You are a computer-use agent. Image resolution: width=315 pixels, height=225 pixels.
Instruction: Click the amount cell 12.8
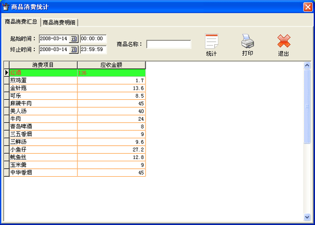[112, 157]
